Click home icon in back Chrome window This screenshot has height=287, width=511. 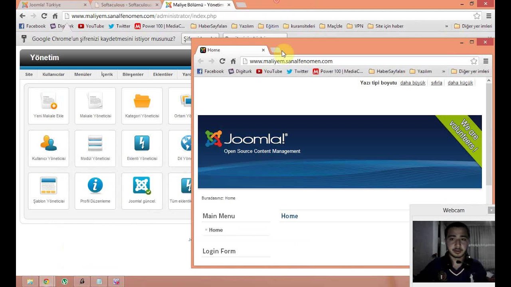(55, 16)
